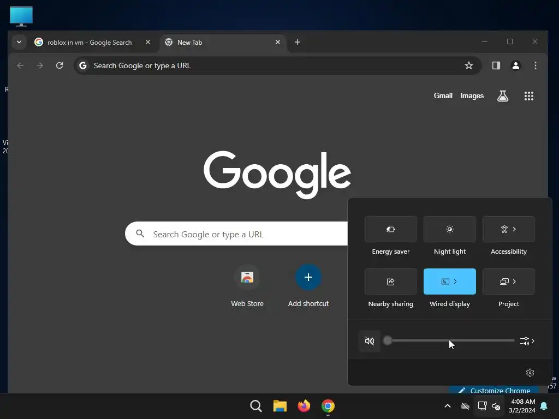The height and width of the screenshot is (419, 559).
Task: Bookmark this tab with the star icon
Action: pos(469,65)
